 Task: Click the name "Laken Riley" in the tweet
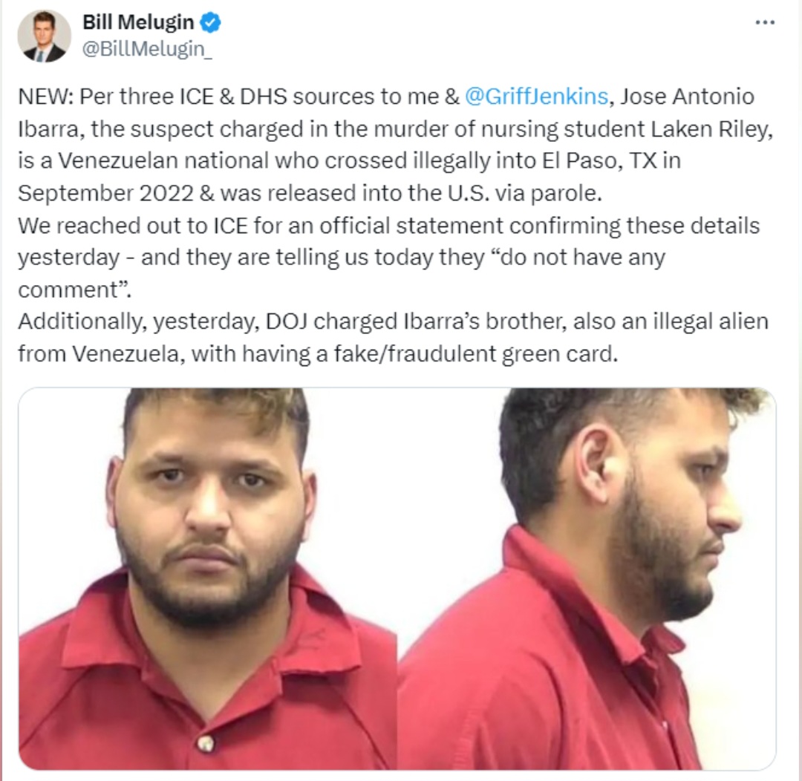711,129
